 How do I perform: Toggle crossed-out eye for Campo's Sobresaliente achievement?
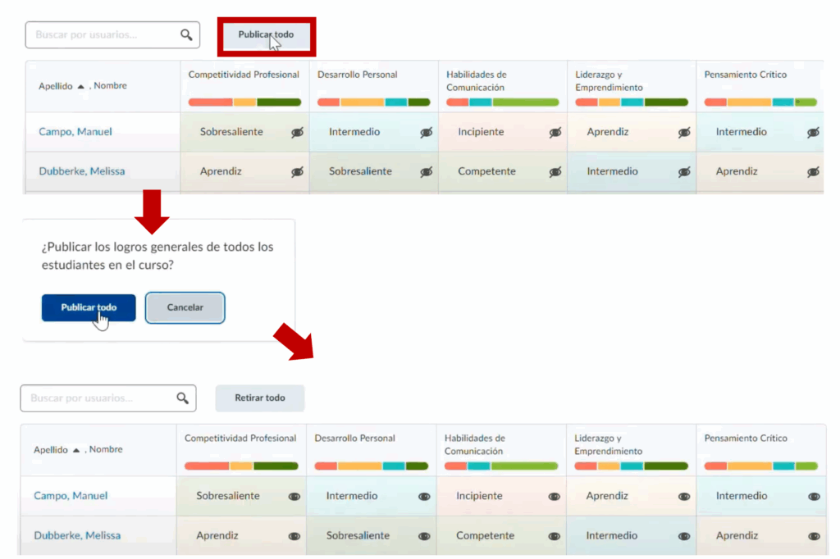(297, 133)
